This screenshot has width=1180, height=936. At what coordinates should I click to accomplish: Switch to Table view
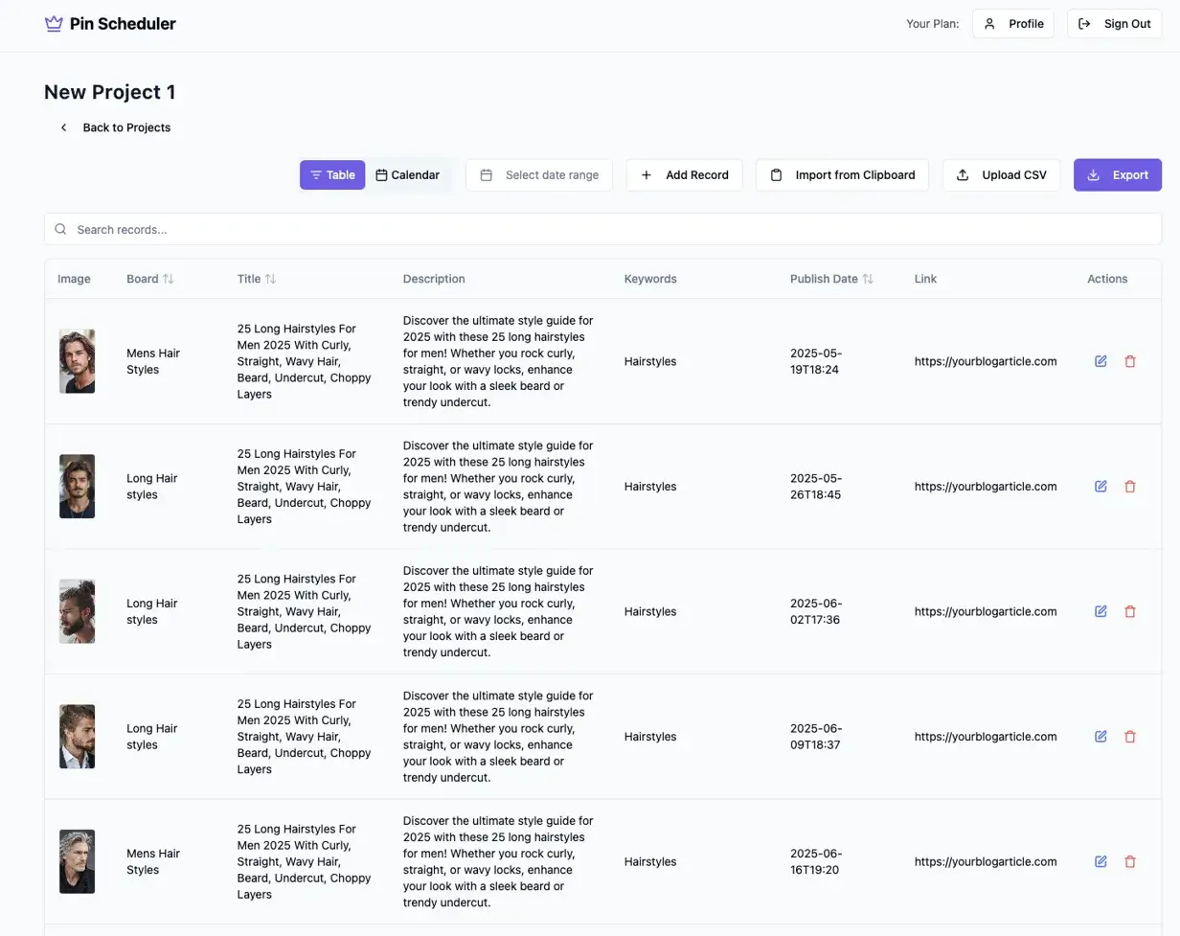pyautogui.click(x=331, y=175)
